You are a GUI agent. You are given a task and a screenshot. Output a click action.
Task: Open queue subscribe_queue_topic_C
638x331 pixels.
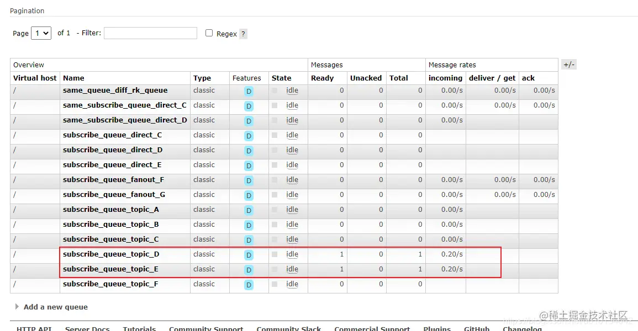[110, 239]
